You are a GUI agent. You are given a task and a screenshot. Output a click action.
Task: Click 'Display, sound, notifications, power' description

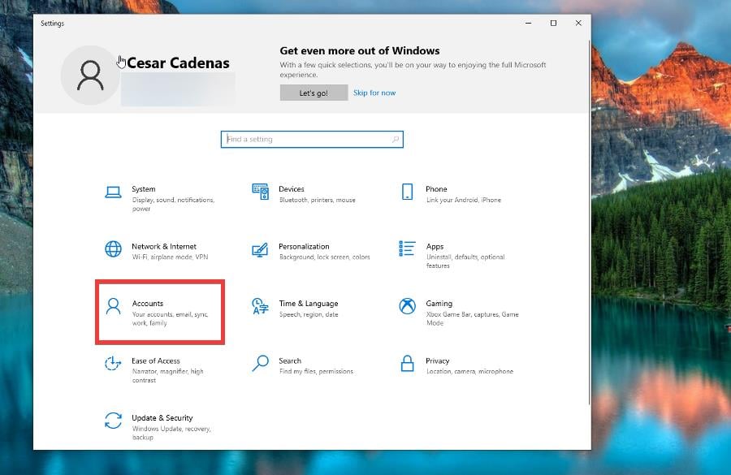pos(174,204)
